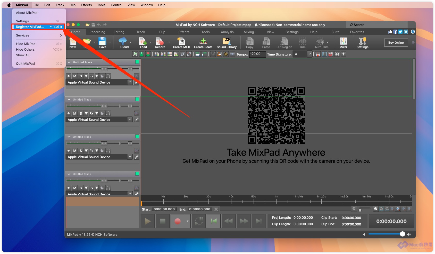
Task: Click the Auto Trim icon
Action: [x=321, y=43]
